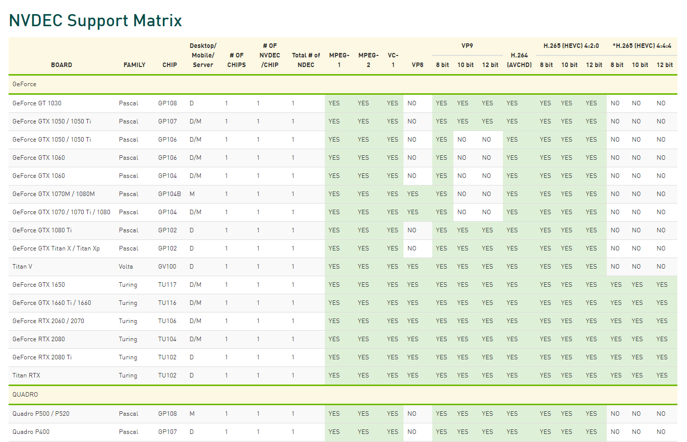Click the TU116 chip cell
Screen dimensions: 687x442
click(x=167, y=303)
